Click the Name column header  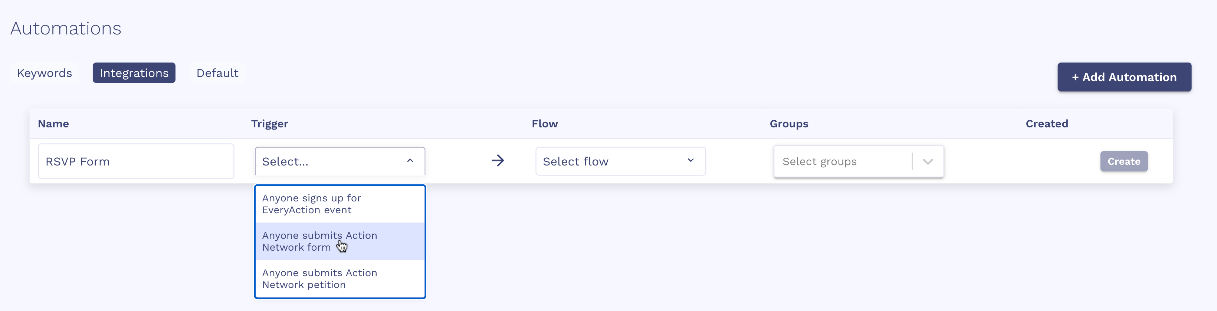(53, 124)
